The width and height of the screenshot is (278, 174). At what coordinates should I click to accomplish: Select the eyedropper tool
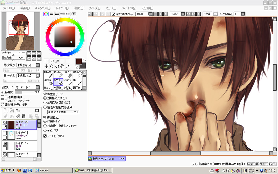tap(68, 66)
